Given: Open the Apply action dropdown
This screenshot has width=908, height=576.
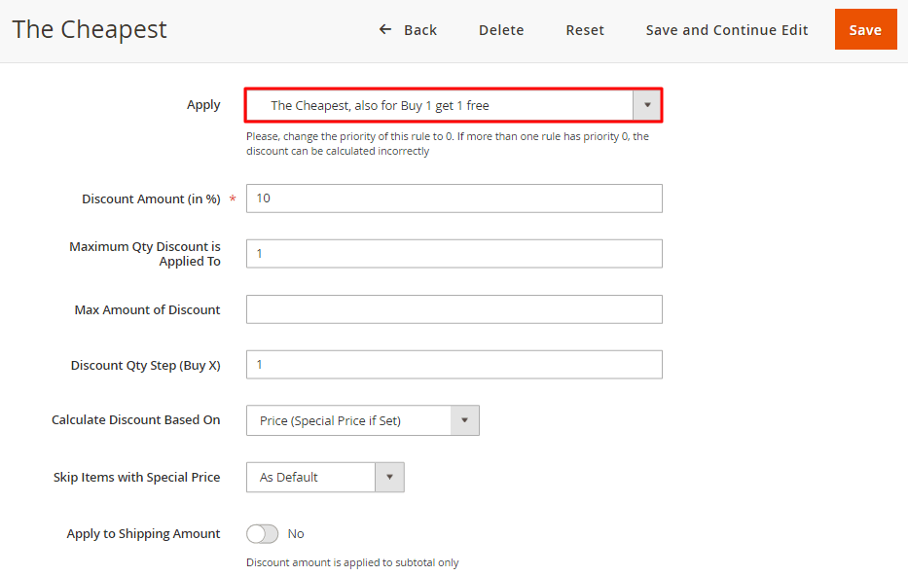Looking at the screenshot, I should coord(440,105).
